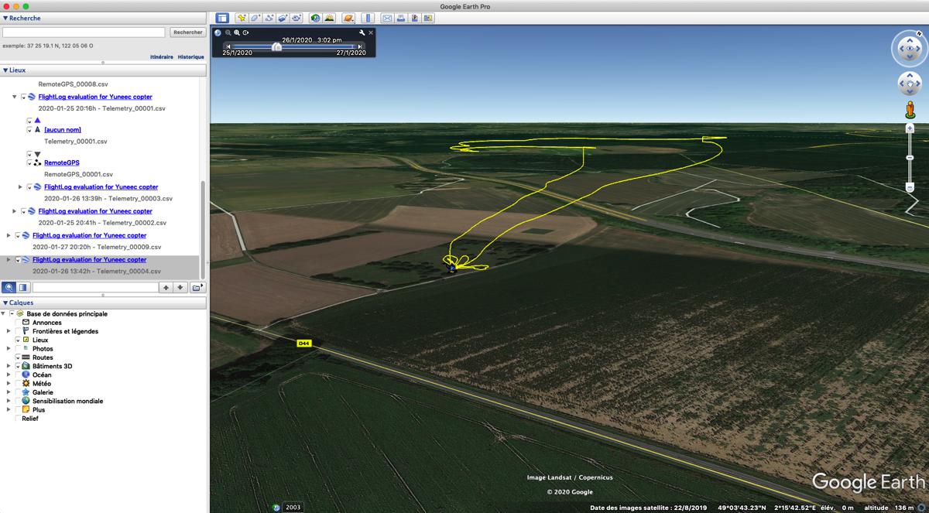This screenshot has height=513, width=929.
Task: Add a polygon from the toolbar
Action: 255,18
